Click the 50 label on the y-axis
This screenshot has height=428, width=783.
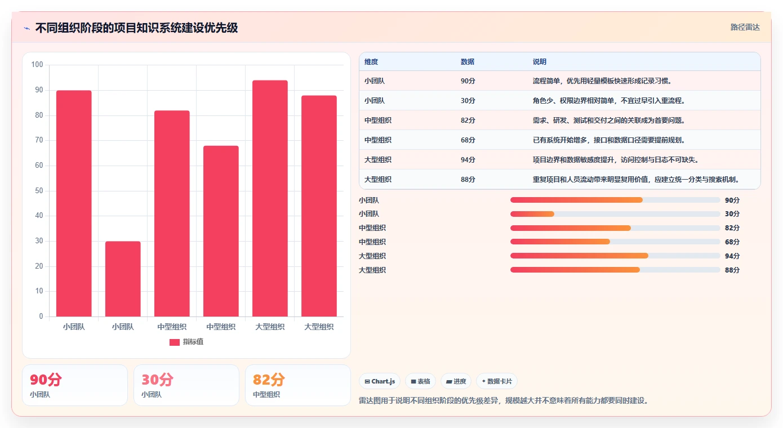tap(39, 191)
